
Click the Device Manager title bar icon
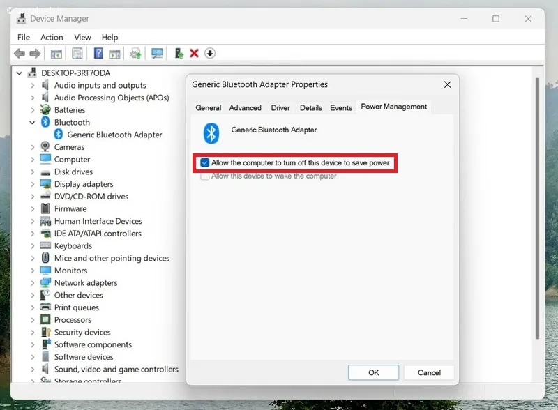(22, 19)
